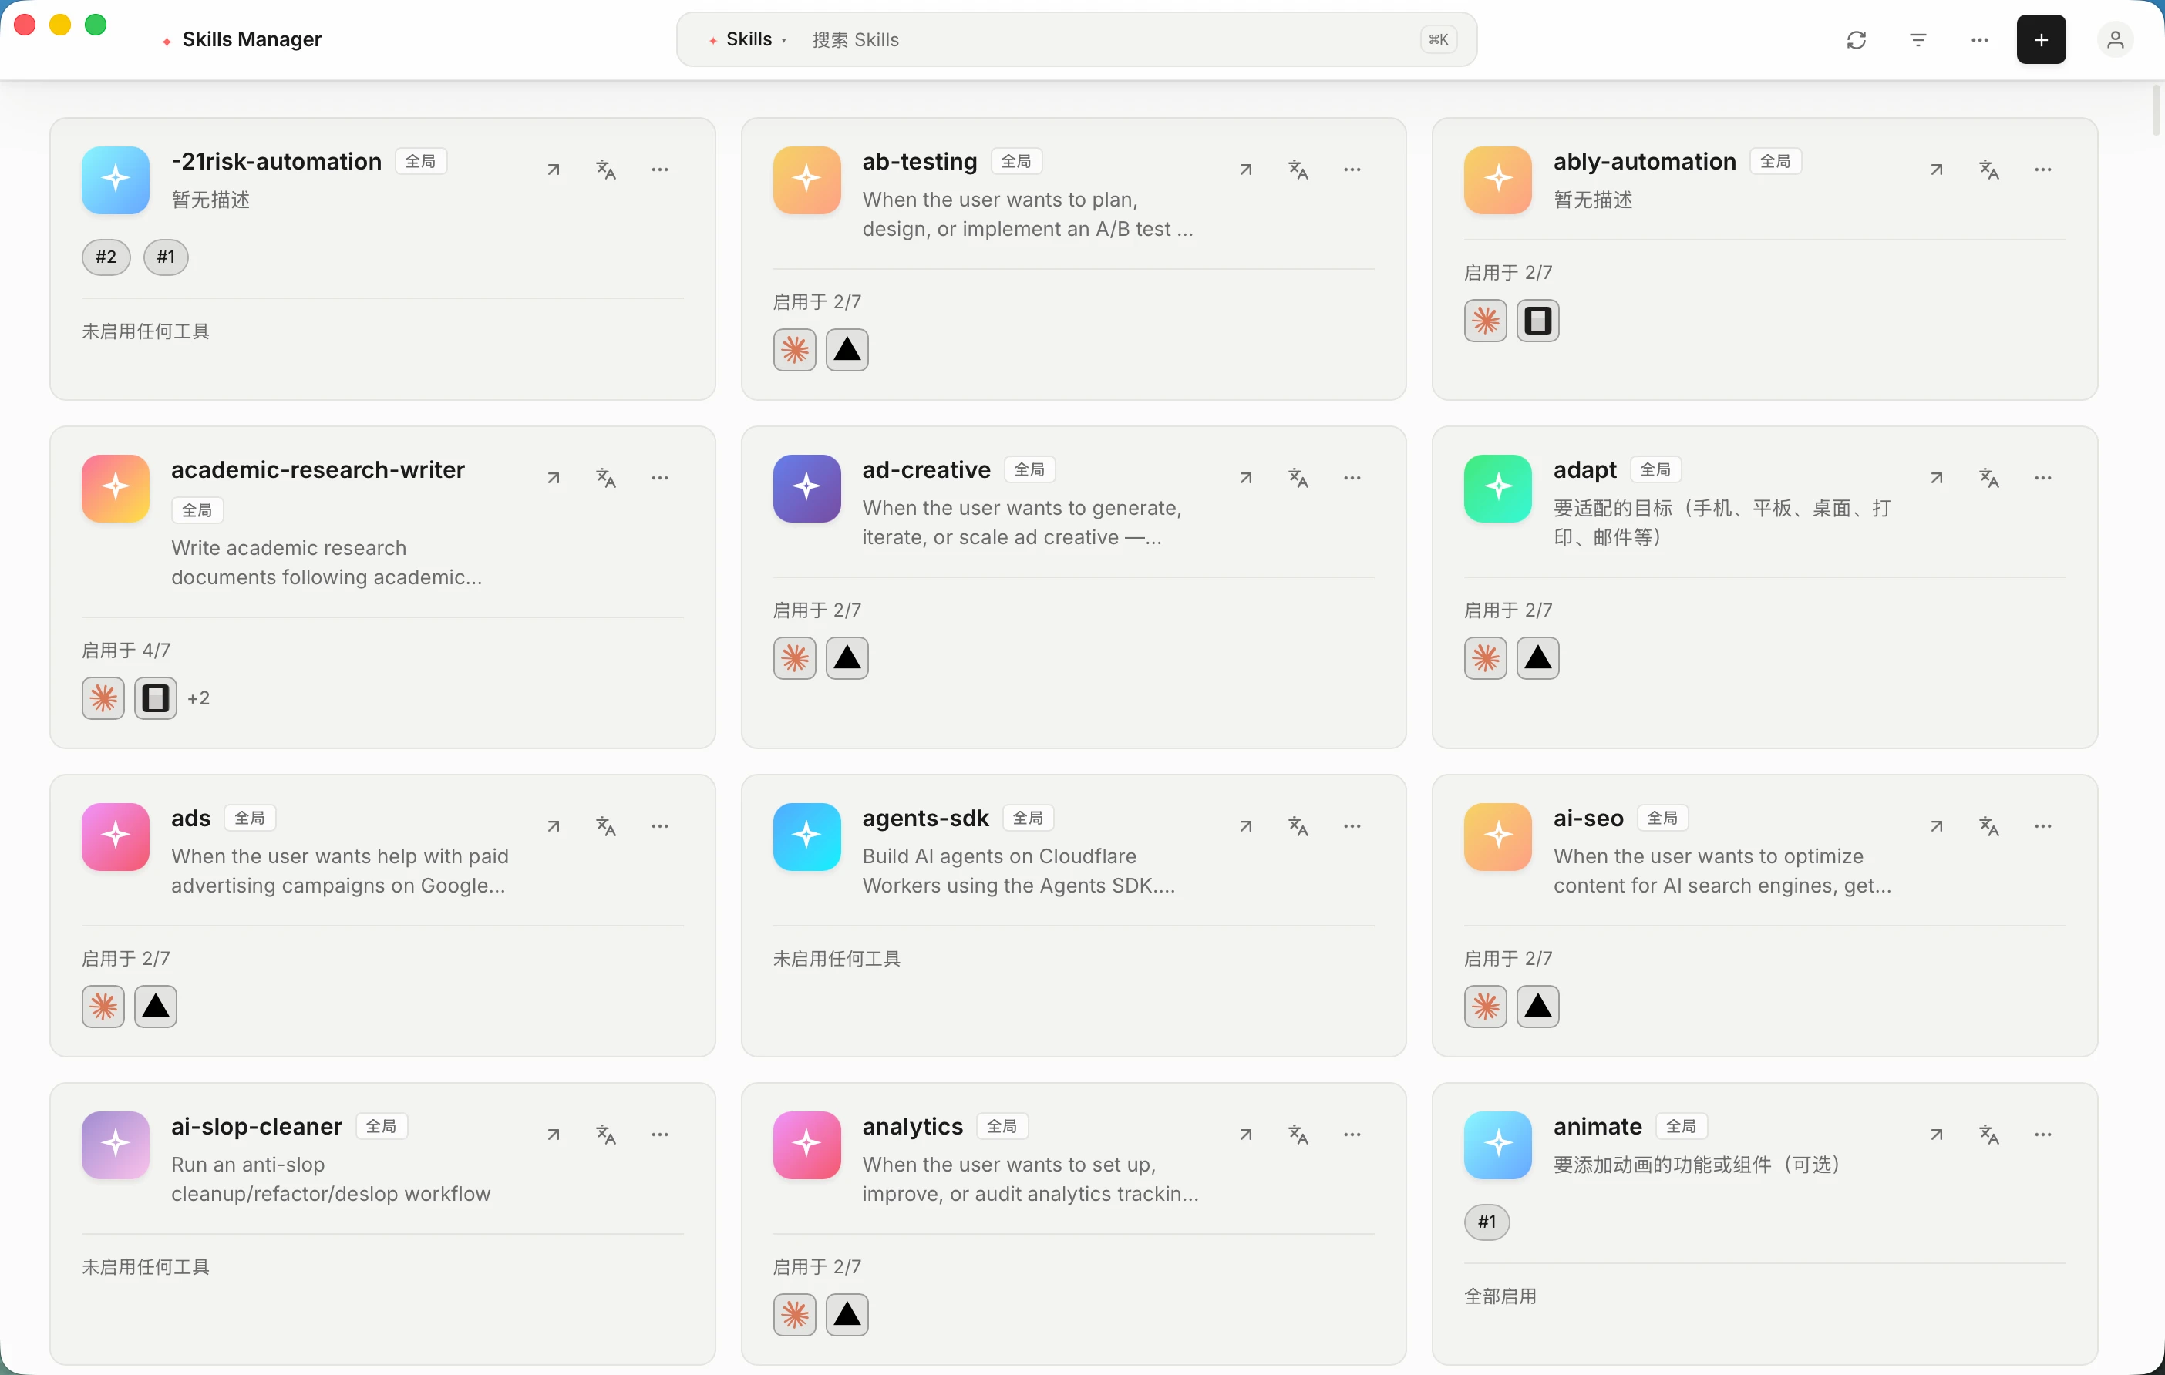The image size is (2165, 1375).
Task: Click the black triangle tool icon on ab-testing
Action: tap(847, 350)
